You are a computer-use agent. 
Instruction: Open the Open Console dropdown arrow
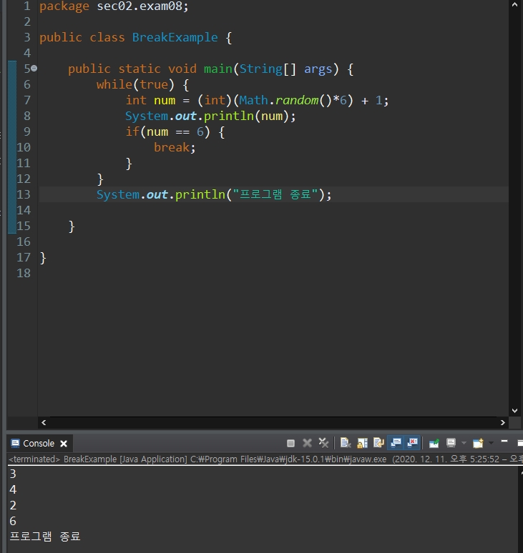pos(491,443)
